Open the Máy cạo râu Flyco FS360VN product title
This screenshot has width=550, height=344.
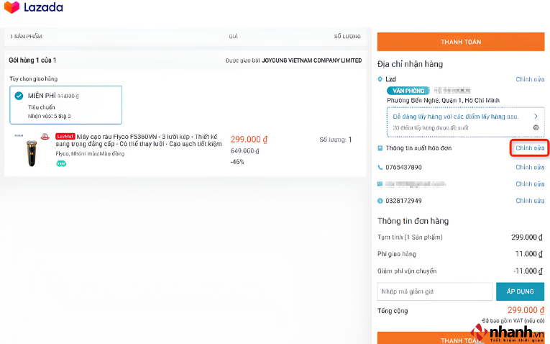(x=139, y=140)
